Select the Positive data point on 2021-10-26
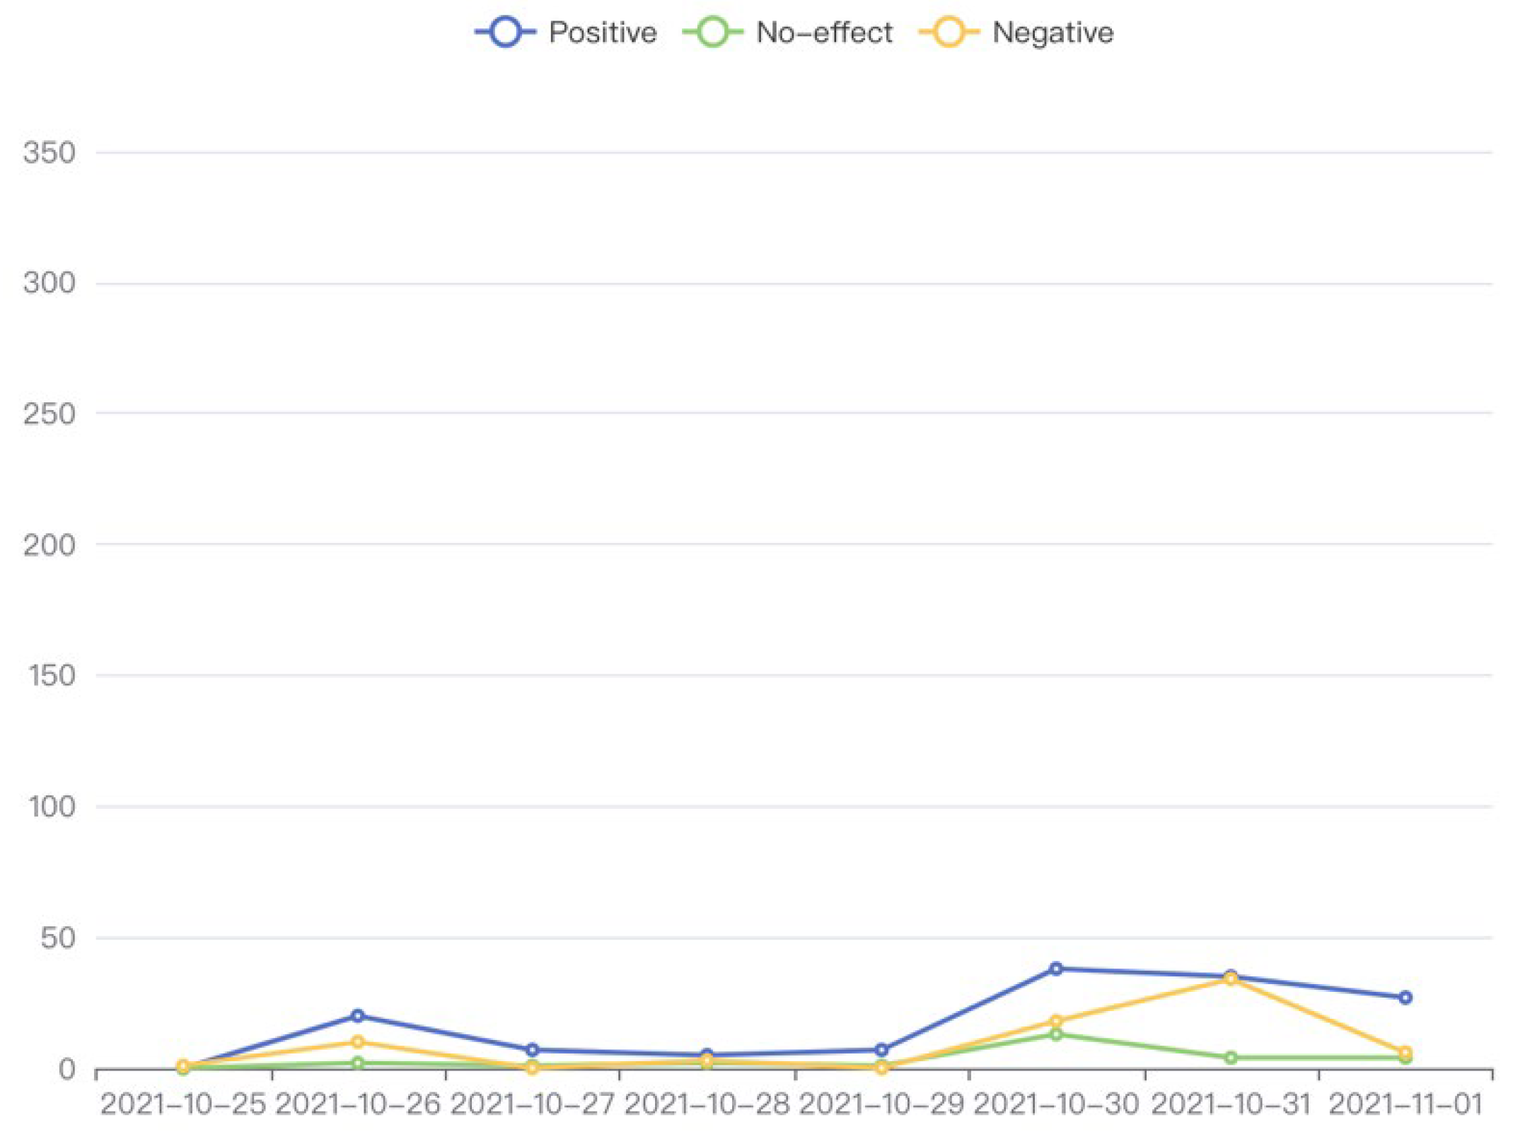The image size is (1513, 1139). (358, 1015)
